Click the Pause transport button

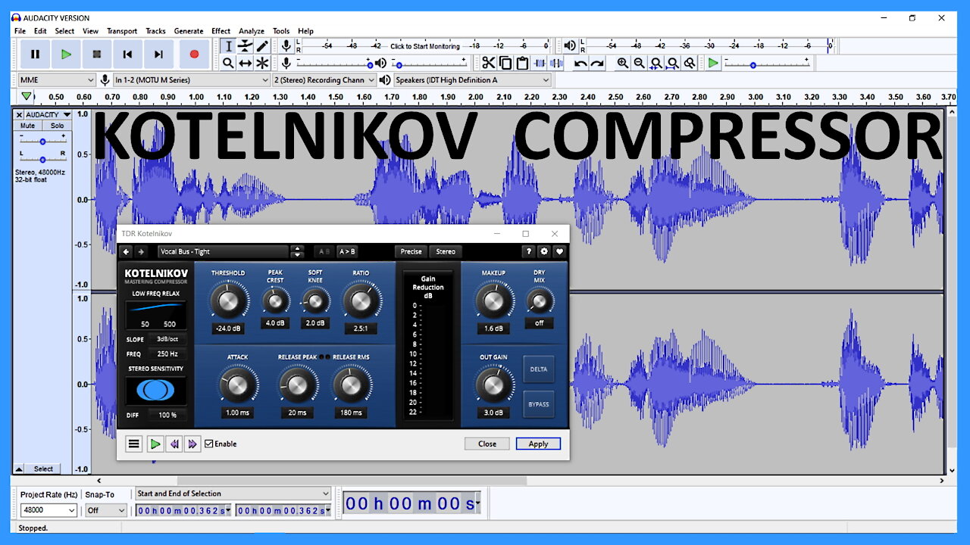pyautogui.click(x=35, y=54)
